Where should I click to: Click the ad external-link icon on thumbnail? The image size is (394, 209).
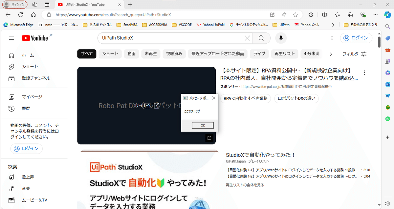209,138
